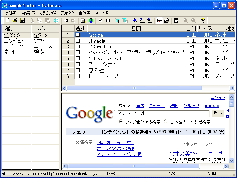
Task: Open Mac オンラインソフト related search link
Action: click(x=116, y=143)
